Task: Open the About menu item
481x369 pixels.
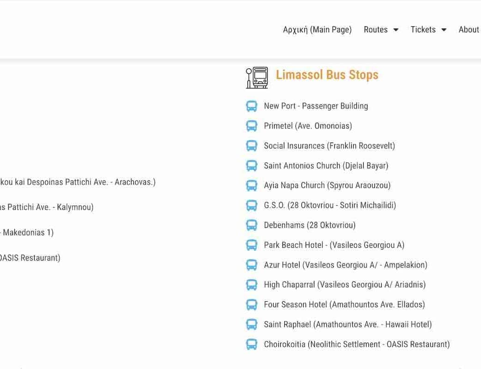Action: [x=469, y=30]
